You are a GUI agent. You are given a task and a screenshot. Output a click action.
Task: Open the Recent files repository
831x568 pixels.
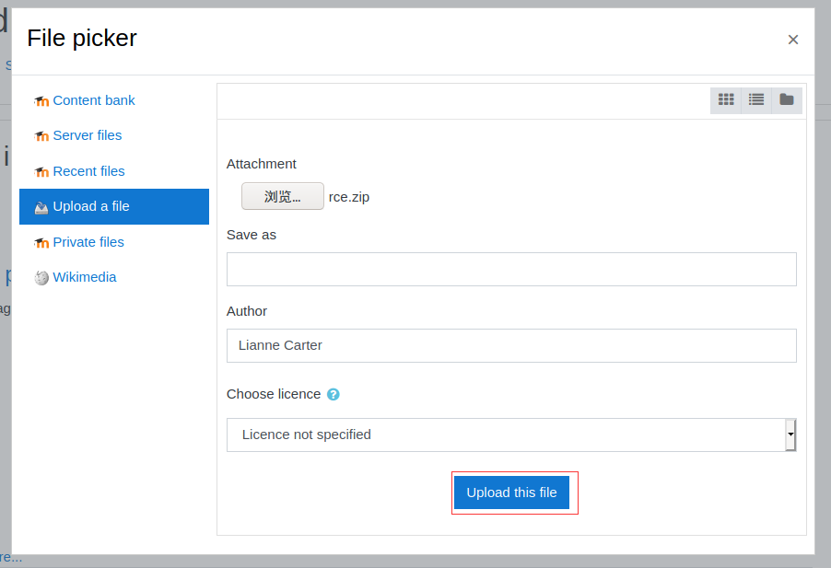tap(89, 171)
